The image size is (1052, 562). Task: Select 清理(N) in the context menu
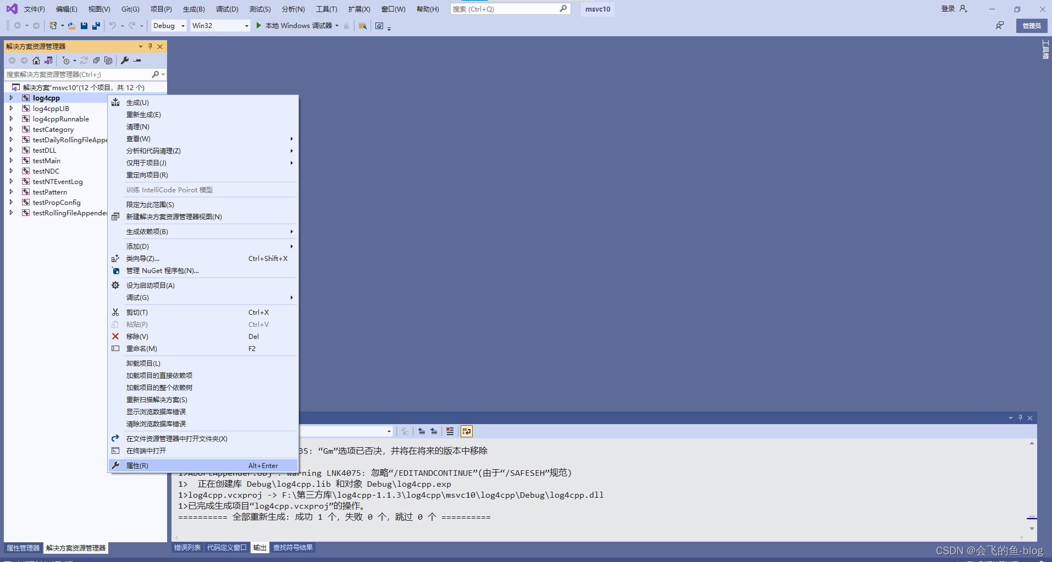(x=203, y=127)
